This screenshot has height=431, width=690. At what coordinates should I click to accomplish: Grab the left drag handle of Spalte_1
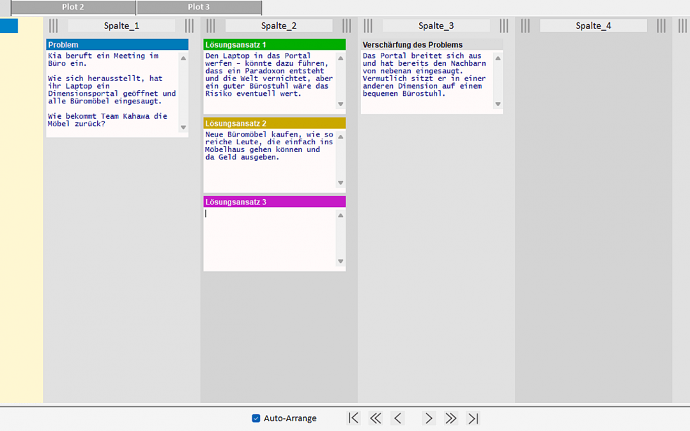pyautogui.click(x=54, y=26)
